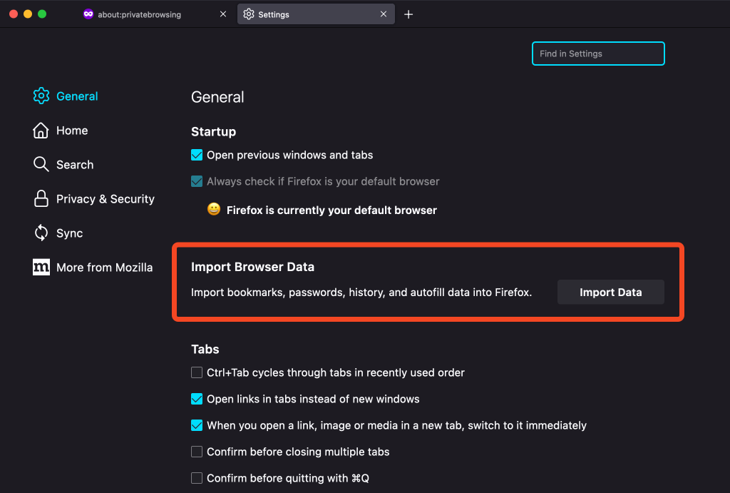Enable Confirm before quitting with ⌘Q

pyautogui.click(x=197, y=478)
